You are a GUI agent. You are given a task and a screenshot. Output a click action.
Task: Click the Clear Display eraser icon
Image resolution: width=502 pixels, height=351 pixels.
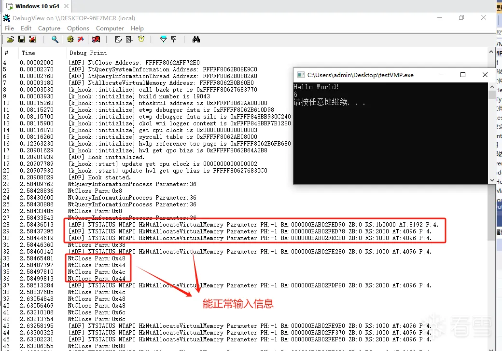tap(118, 40)
